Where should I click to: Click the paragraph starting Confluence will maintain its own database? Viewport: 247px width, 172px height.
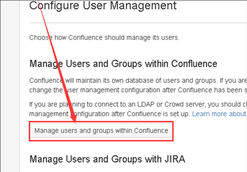[x=138, y=85]
